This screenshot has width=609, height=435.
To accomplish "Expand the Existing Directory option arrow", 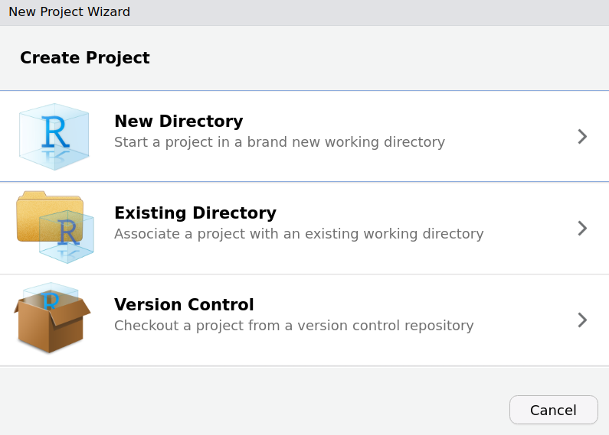I will [x=582, y=228].
